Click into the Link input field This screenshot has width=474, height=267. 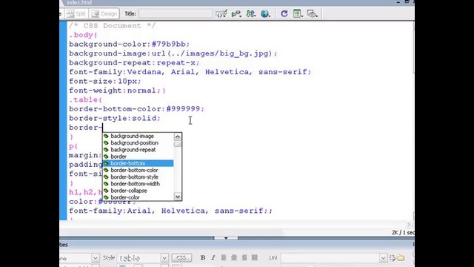[330, 258]
